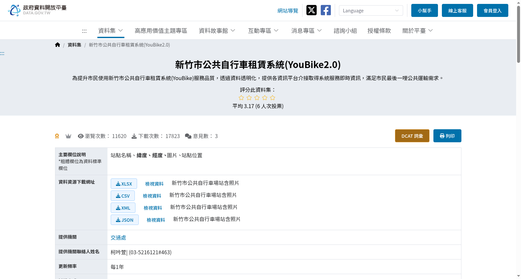
Task: Open the Language dropdown
Action: pos(371,10)
